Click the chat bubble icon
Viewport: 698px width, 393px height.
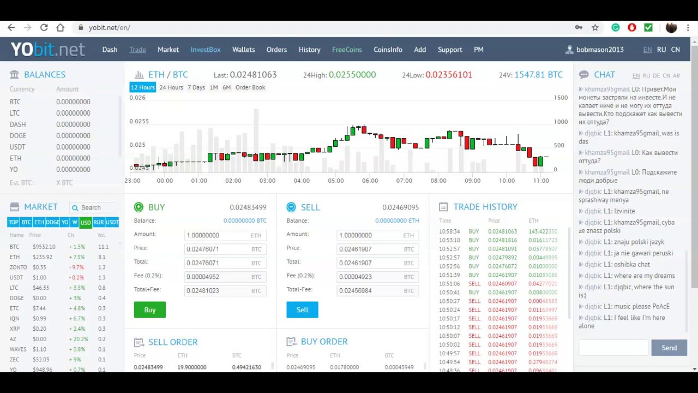tap(583, 74)
